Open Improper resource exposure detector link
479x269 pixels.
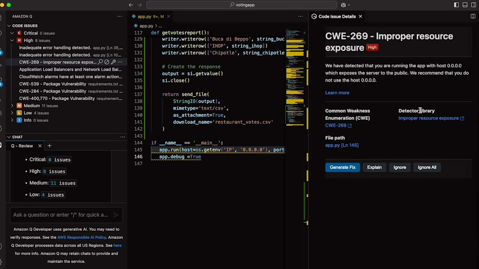(x=431, y=118)
